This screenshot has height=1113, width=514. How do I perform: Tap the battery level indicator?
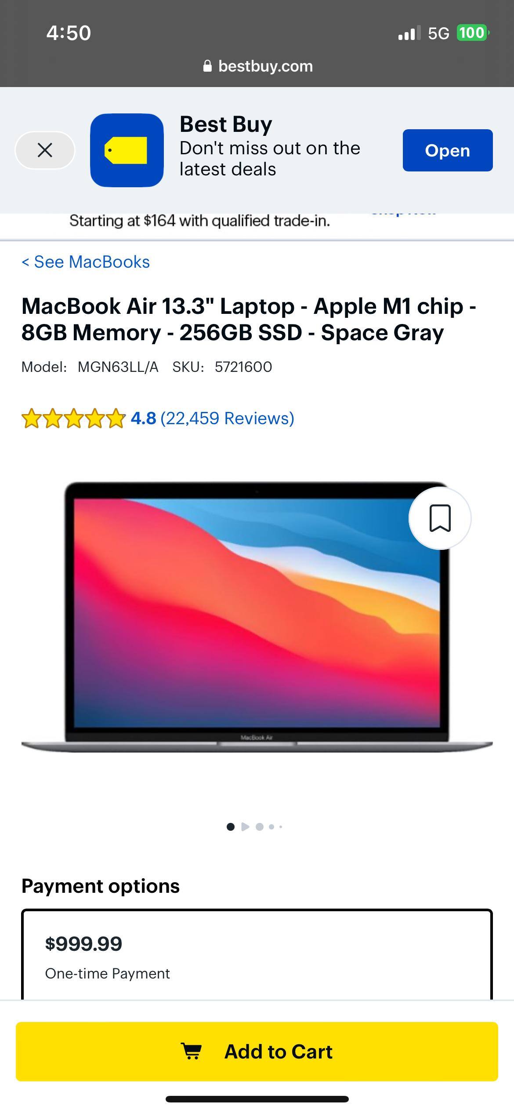click(473, 33)
